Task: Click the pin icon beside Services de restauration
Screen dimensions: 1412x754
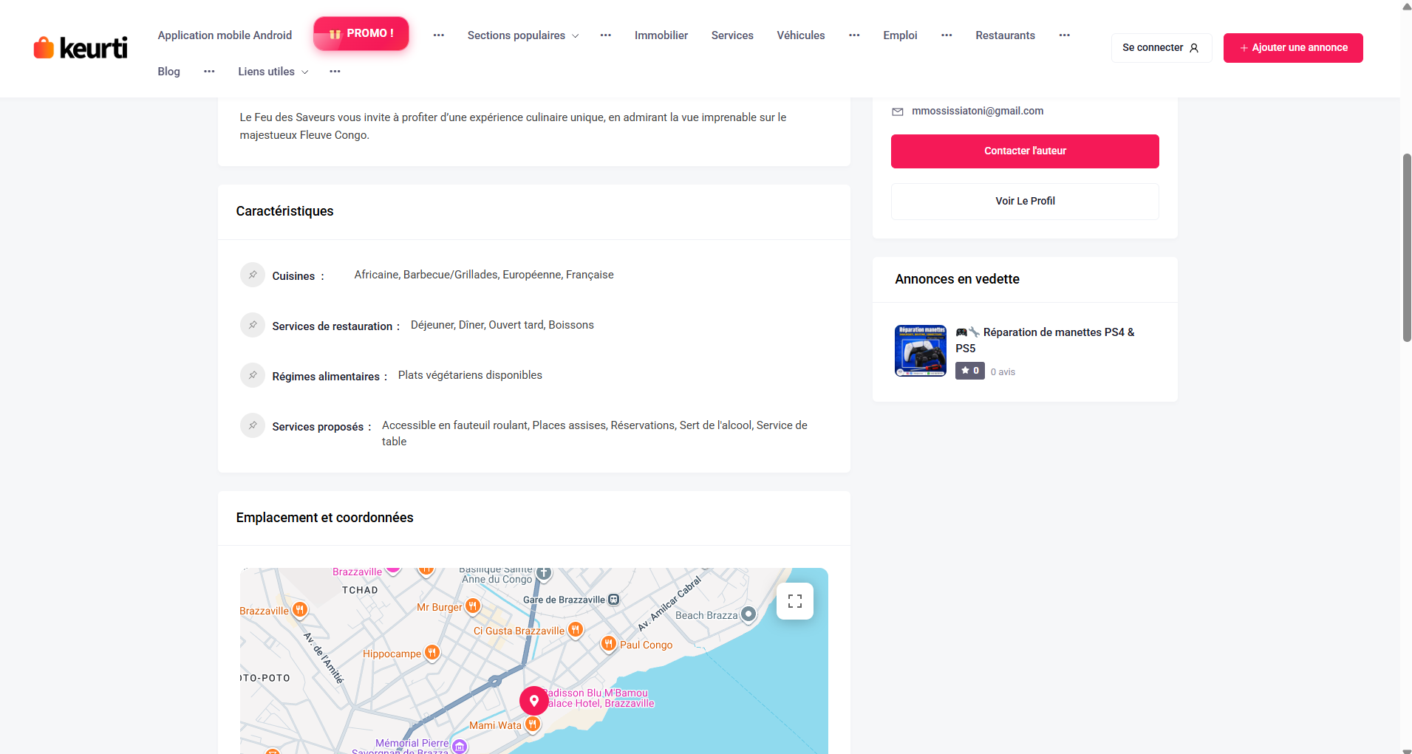Action: click(x=253, y=325)
